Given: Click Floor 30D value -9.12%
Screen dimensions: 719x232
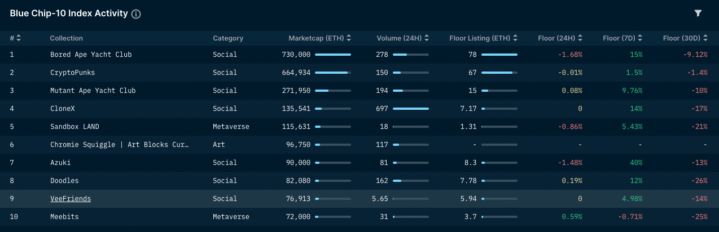Looking at the screenshot, I should pyautogui.click(x=695, y=55).
